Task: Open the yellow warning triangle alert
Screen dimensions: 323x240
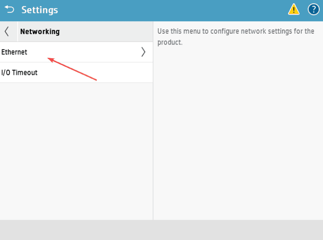Action: 294,9
